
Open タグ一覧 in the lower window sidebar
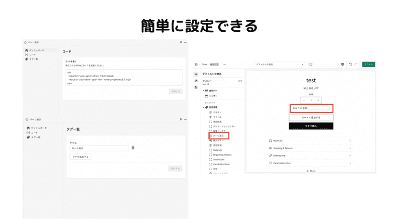pos(33,137)
